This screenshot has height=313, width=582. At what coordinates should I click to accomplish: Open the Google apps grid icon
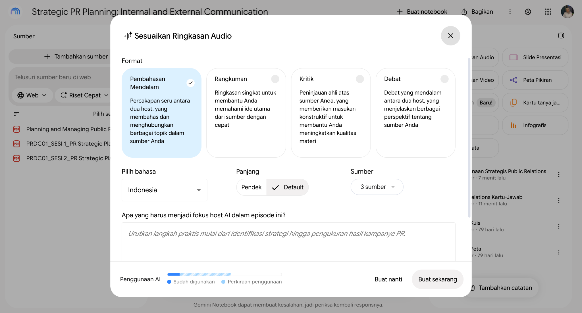pyautogui.click(x=548, y=12)
